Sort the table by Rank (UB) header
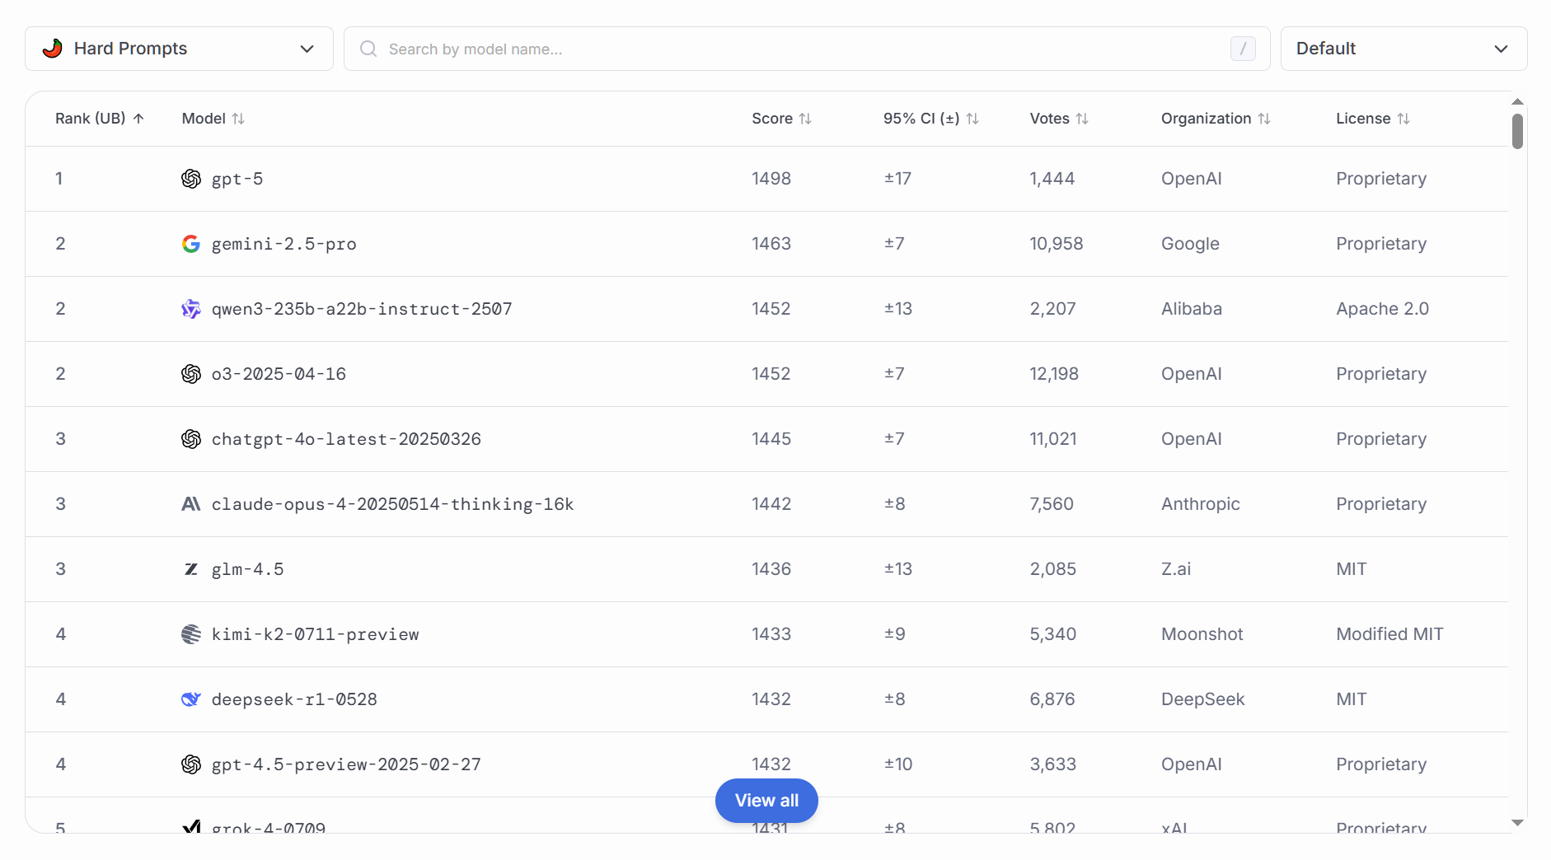Image resolution: width=1551 pixels, height=860 pixels. coord(100,119)
